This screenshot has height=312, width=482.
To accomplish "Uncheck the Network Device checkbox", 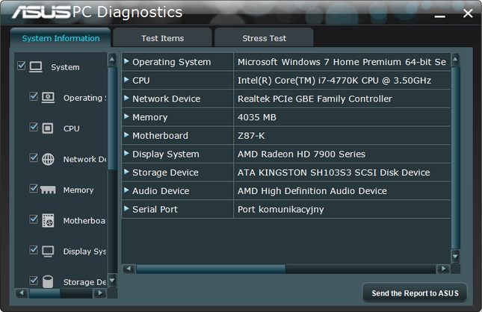I will click(34, 157).
